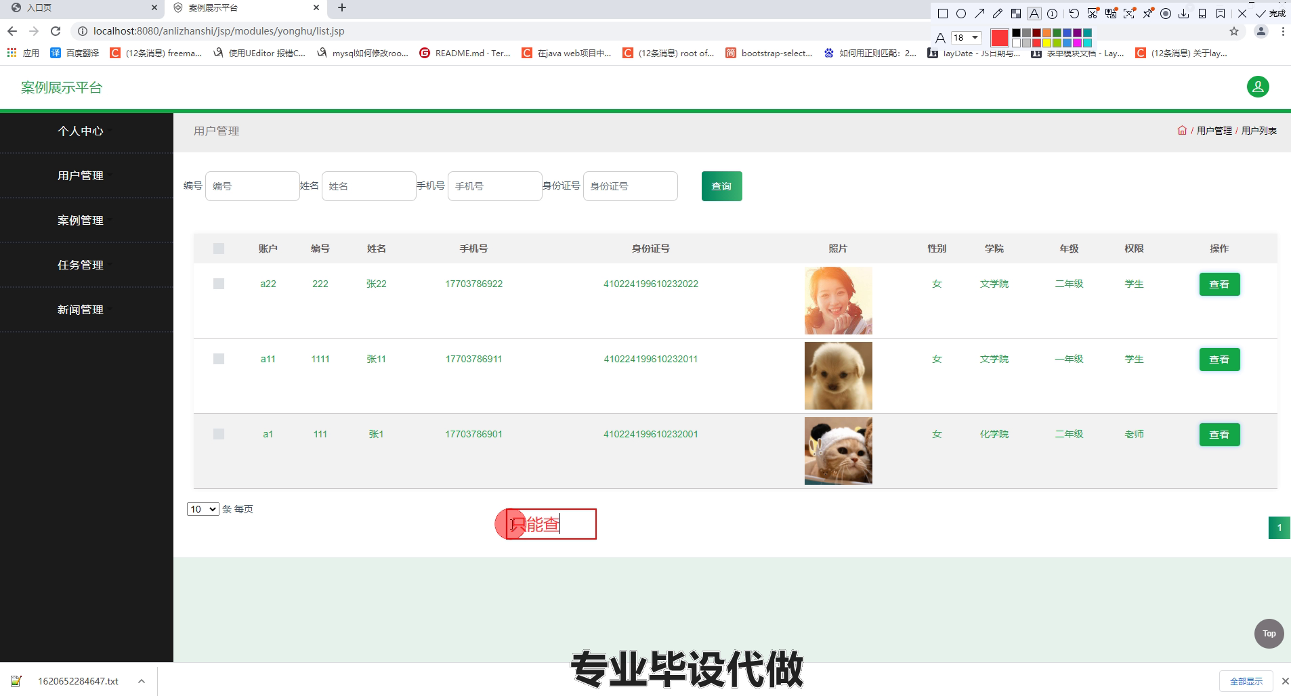The height and width of the screenshot is (696, 1291).
Task: Tick the checkbox for row a22
Action: pos(218,284)
